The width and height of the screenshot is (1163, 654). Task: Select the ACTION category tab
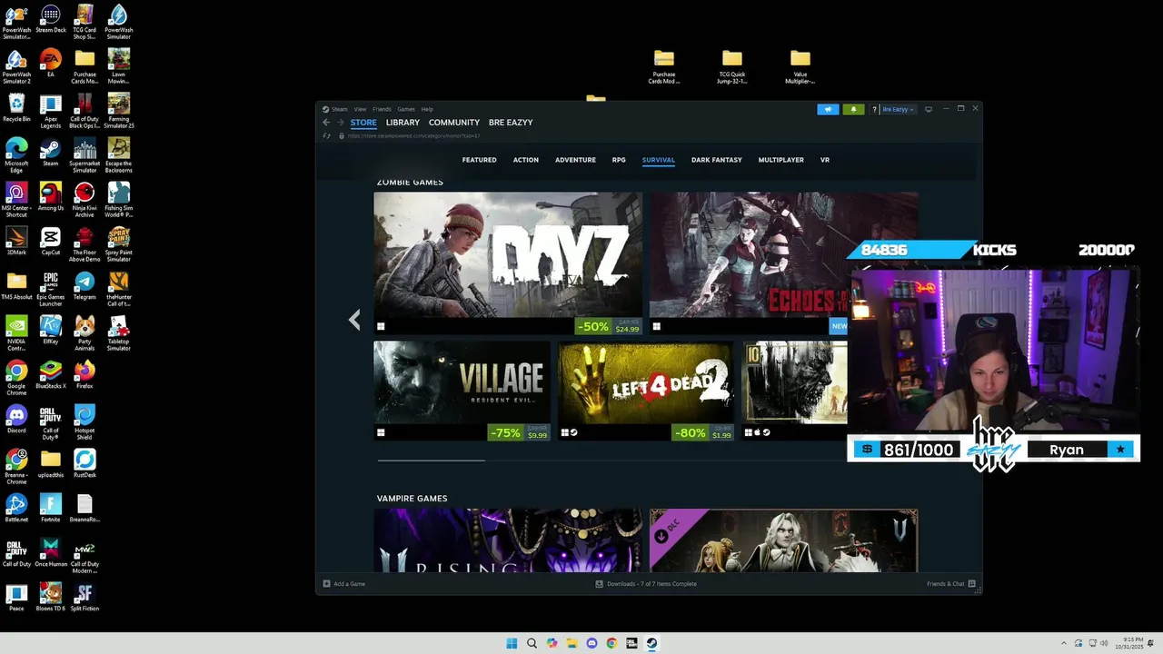click(526, 160)
